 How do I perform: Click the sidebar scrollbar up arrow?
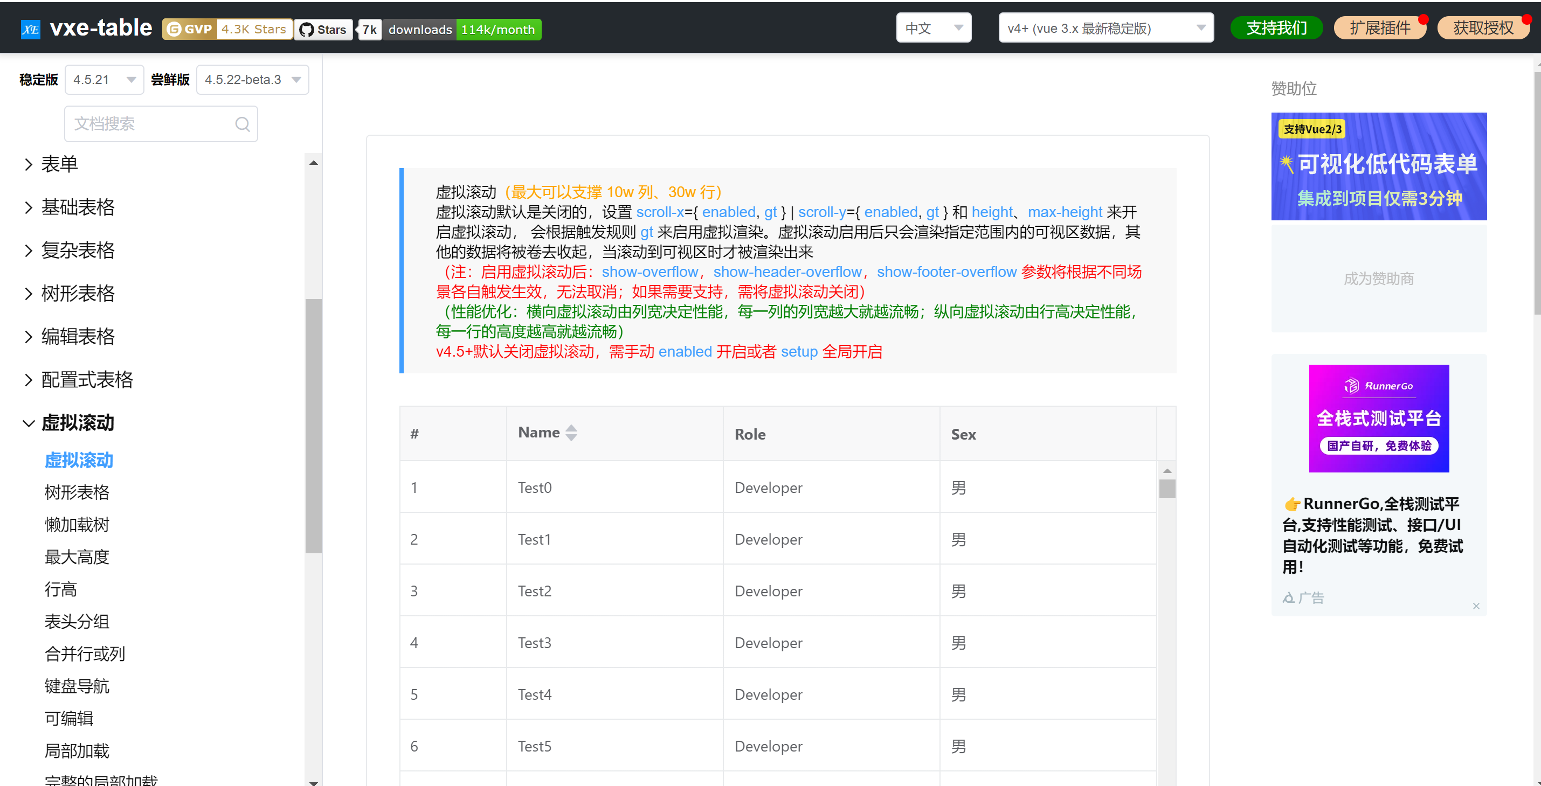click(x=313, y=163)
